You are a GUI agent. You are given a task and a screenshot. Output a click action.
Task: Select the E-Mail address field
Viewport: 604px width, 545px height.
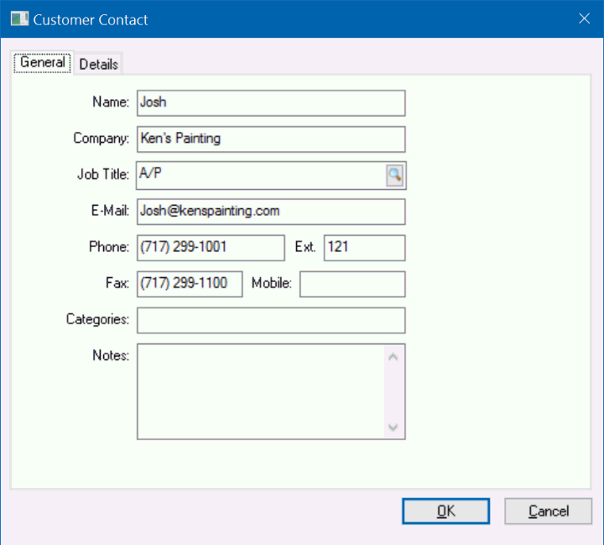[271, 212]
